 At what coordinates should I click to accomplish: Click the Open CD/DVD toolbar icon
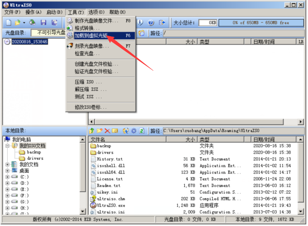point(33,23)
